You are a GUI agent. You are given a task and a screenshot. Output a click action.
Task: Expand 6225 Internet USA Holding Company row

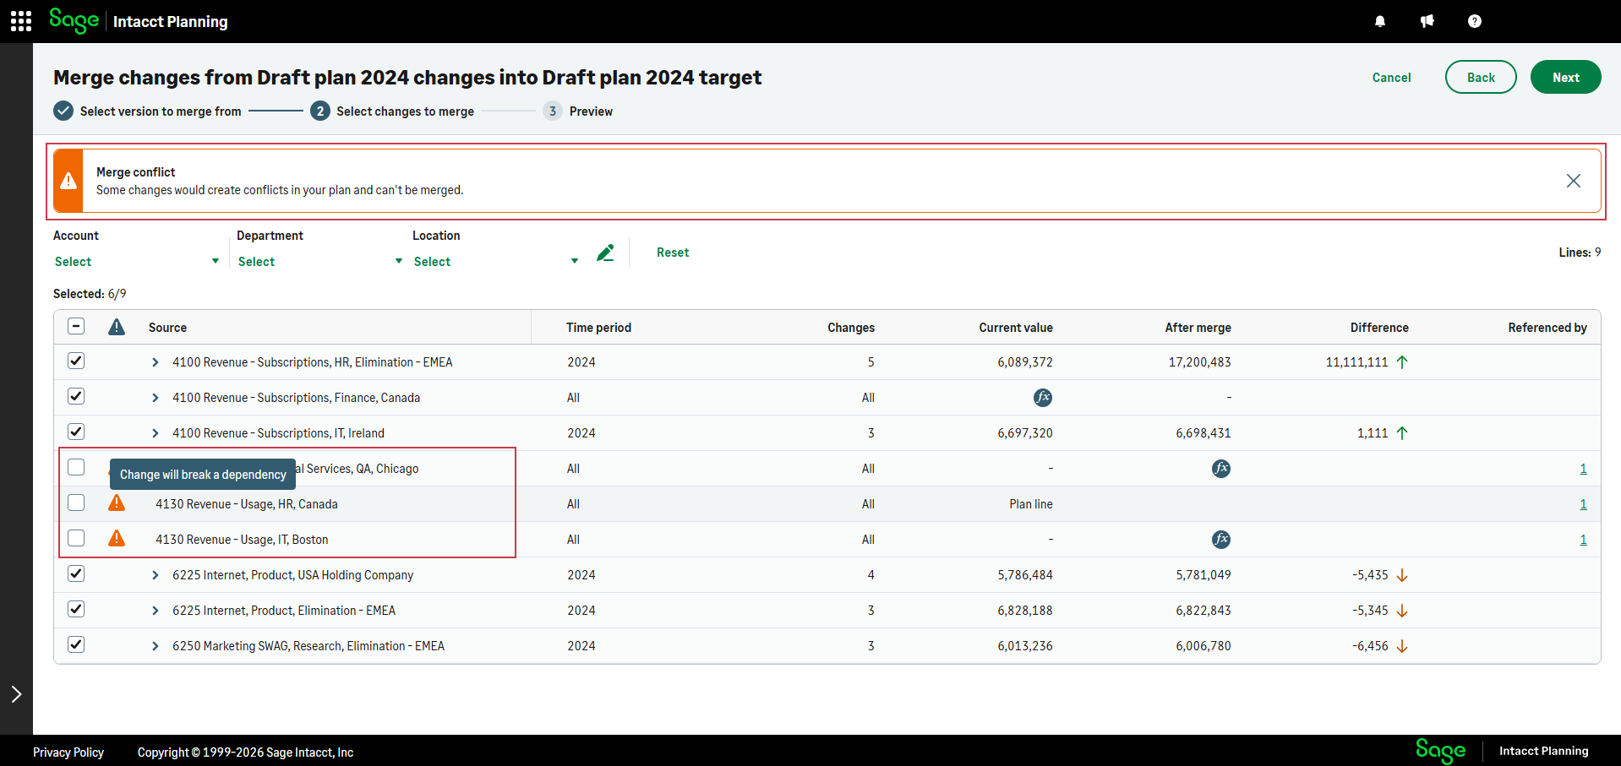tap(155, 575)
